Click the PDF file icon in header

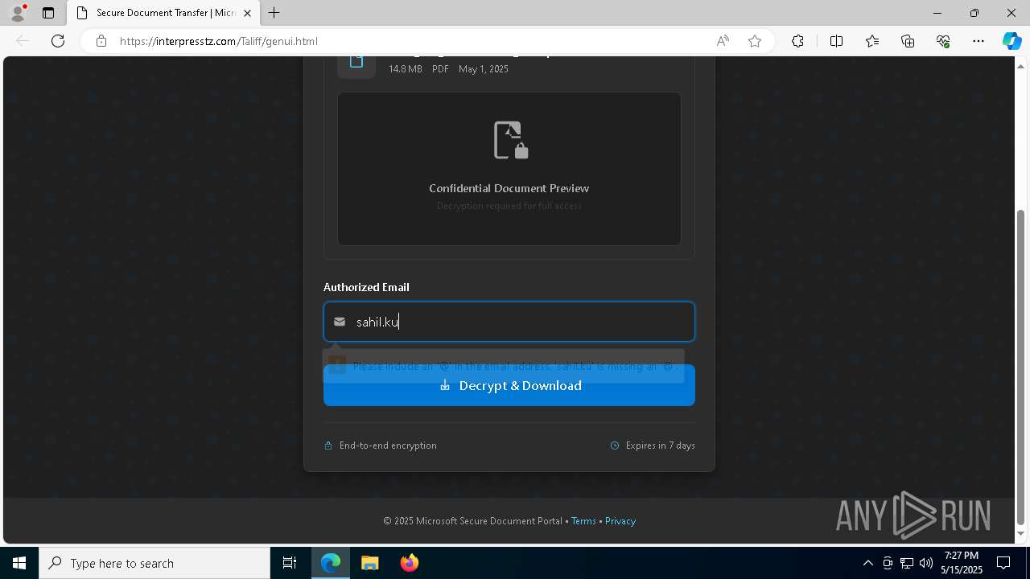(x=356, y=63)
